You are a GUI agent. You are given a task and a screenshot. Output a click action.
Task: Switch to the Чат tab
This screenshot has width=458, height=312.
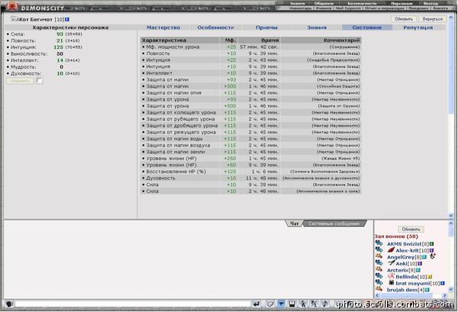294,224
